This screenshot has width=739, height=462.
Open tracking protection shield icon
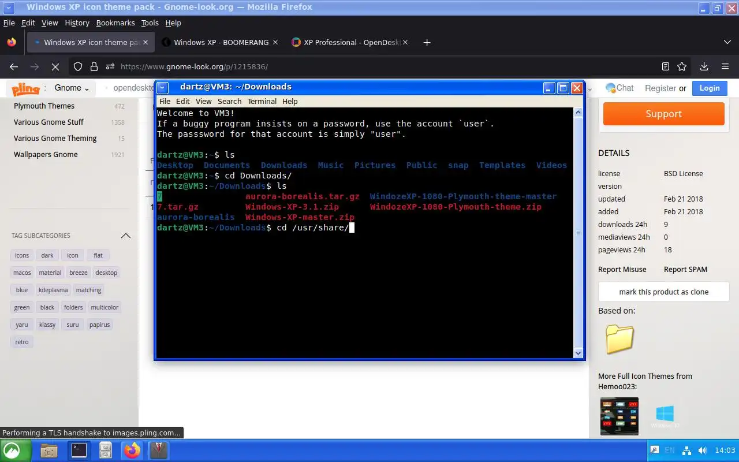(x=78, y=66)
